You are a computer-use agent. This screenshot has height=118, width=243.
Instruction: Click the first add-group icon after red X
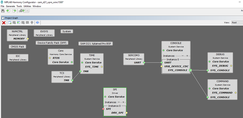[10, 23]
